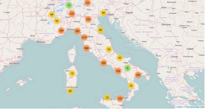This screenshot has width=206, height=109.
Task: Open the Sardinia cluster marker labeled 73
Action: pos(72,74)
